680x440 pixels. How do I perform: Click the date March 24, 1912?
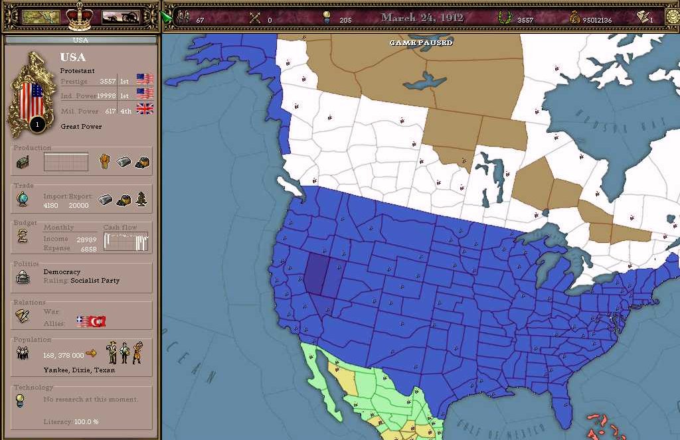[x=422, y=18]
